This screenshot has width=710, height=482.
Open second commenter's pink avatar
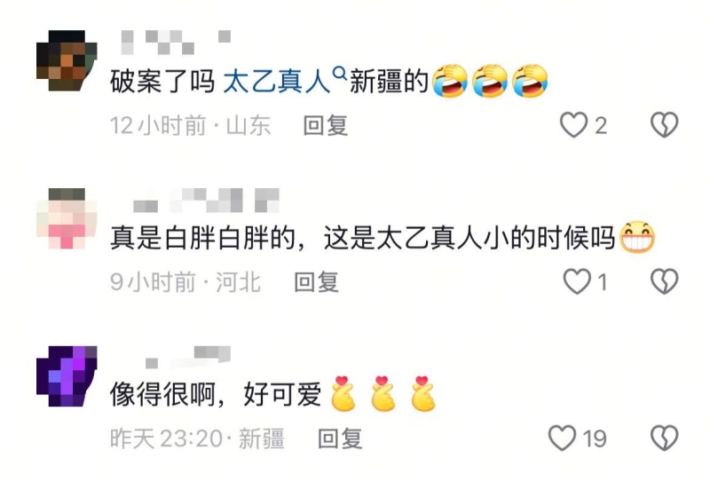[67, 217]
